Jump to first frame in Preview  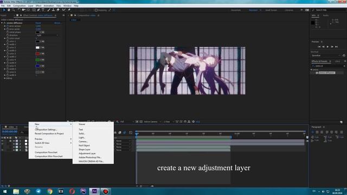pos(319,47)
